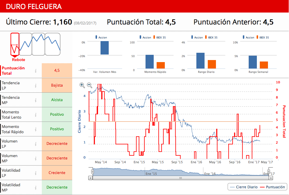The height and width of the screenshot is (195, 289).
Task: Click the blue Accion bar in Rango Diario
Action: 200,61
